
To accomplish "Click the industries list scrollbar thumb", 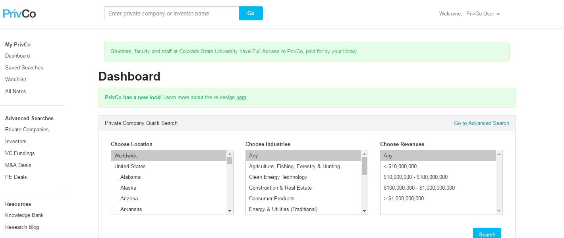I will coord(364,166).
